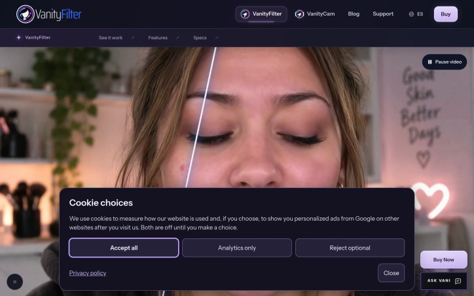Go to the Blog page
This screenshot has height=296, width=474.
click(354, 14)
